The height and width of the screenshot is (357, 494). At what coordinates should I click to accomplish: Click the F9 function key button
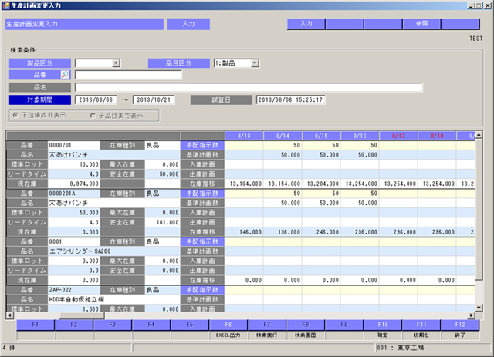click(344, 325)
